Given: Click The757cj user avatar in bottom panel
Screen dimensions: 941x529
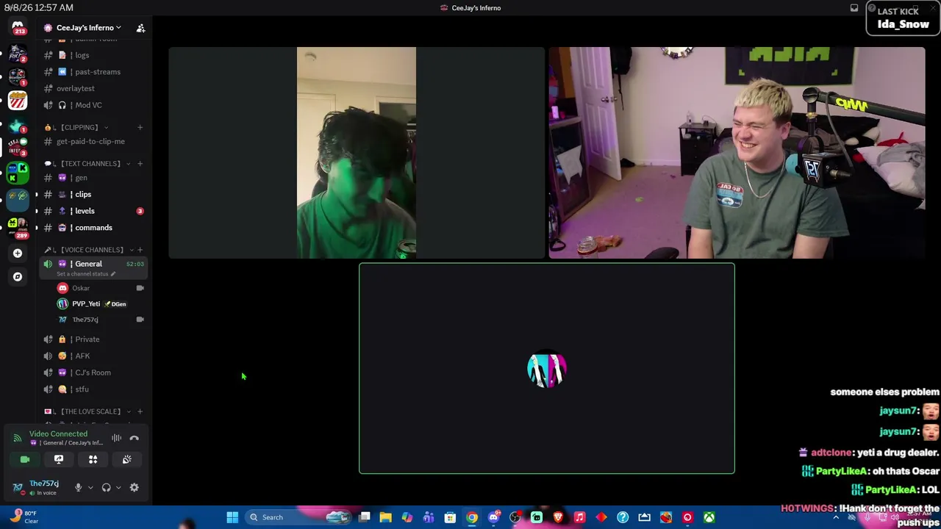Looking at the screenshot, I should (x=18, y=487).
